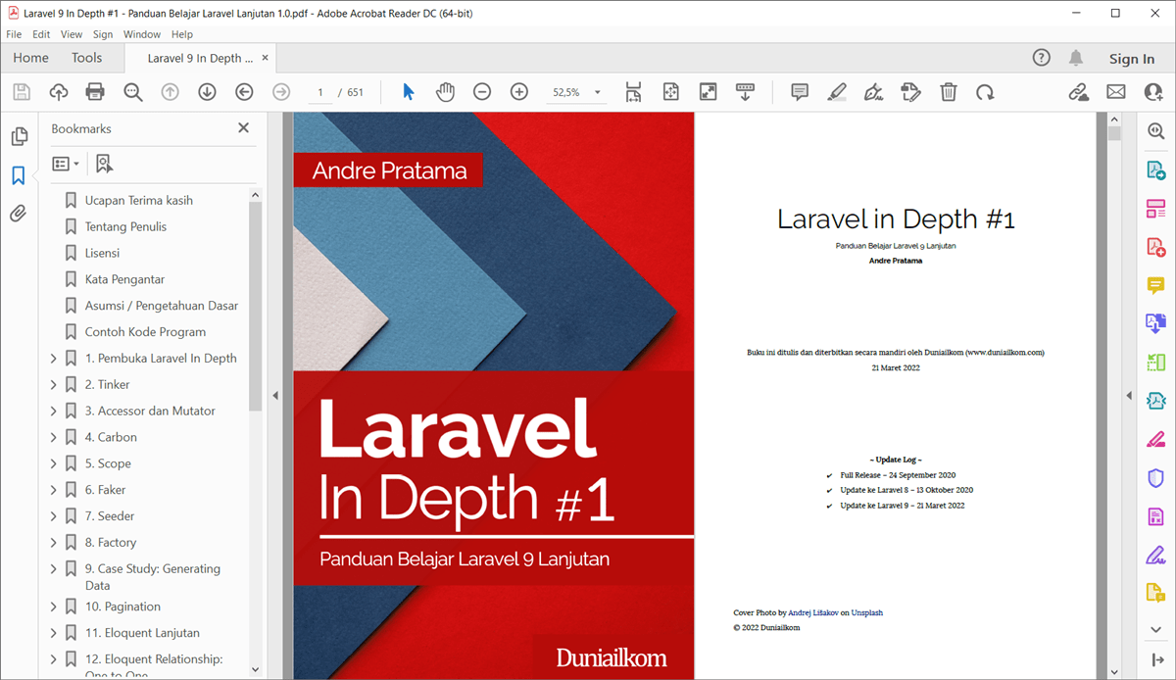The image size is (1176, 680).
Task: Expand the '1. Pembuka Laravel In Depth' bookmark
Action: [54, 359]
